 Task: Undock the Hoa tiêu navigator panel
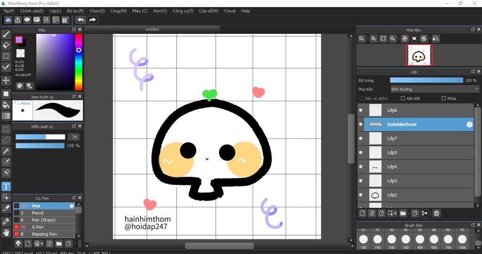pos(473,30)
